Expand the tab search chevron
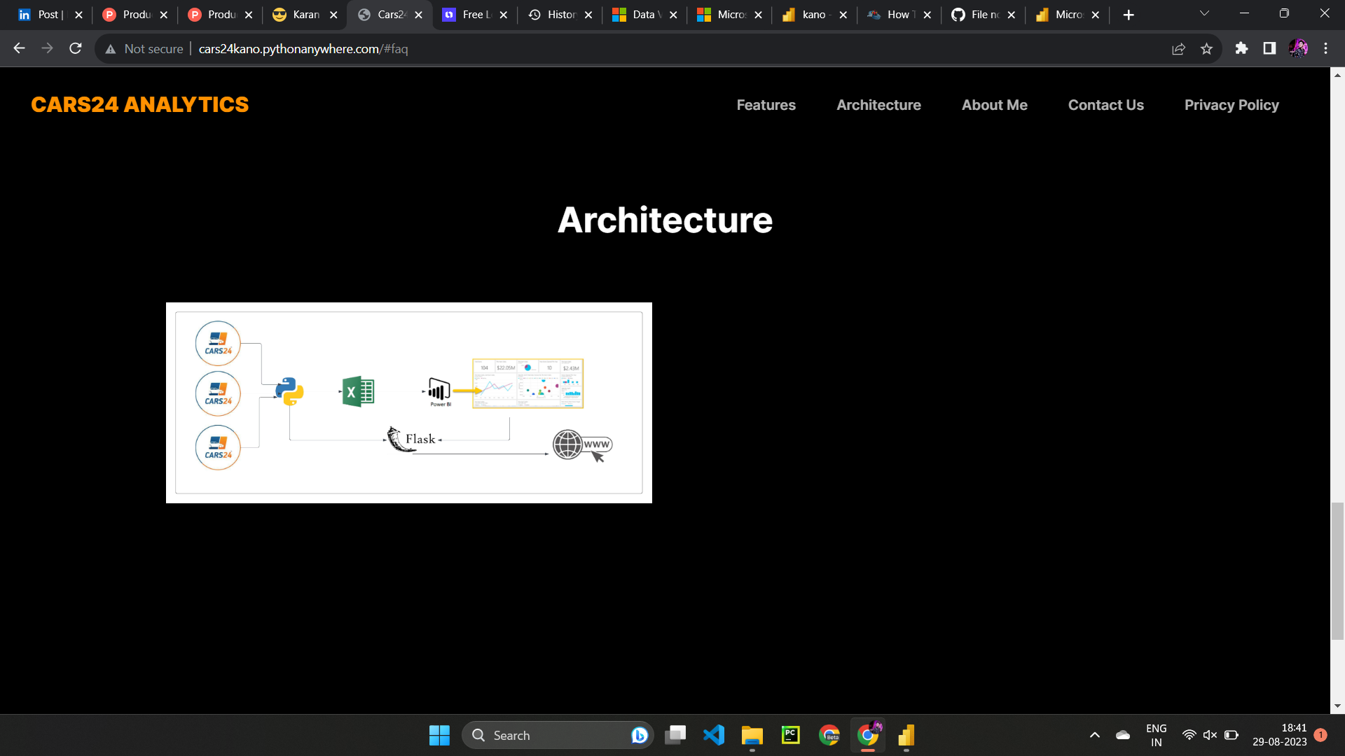1345x756 pixels. pyautogui.click(x=1204, y=13)
